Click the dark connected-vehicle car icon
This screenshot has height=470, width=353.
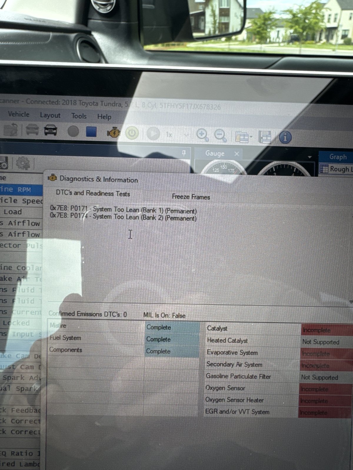(51, 130)
